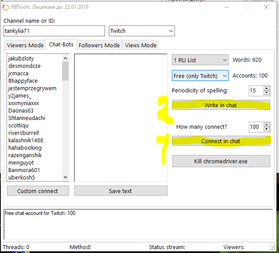Select kalashnik1488 in the account list
The height and width of the screenshot is (253, 279).
pyautogui.click(x=26, y=140)
